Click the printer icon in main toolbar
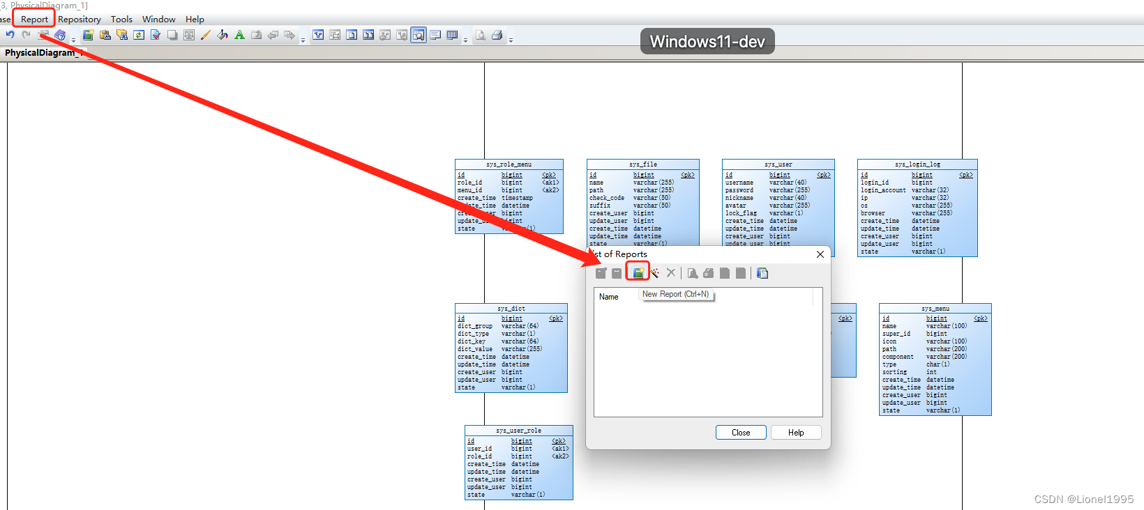This screenshot has height=510, width=1144. point(497,35)
